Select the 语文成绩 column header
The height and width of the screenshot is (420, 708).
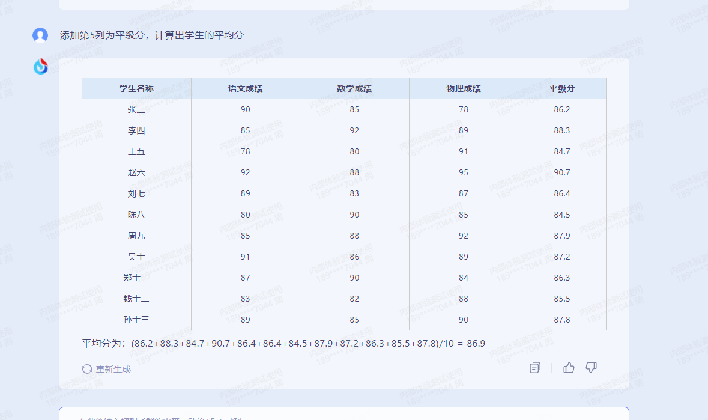(245, 88)
